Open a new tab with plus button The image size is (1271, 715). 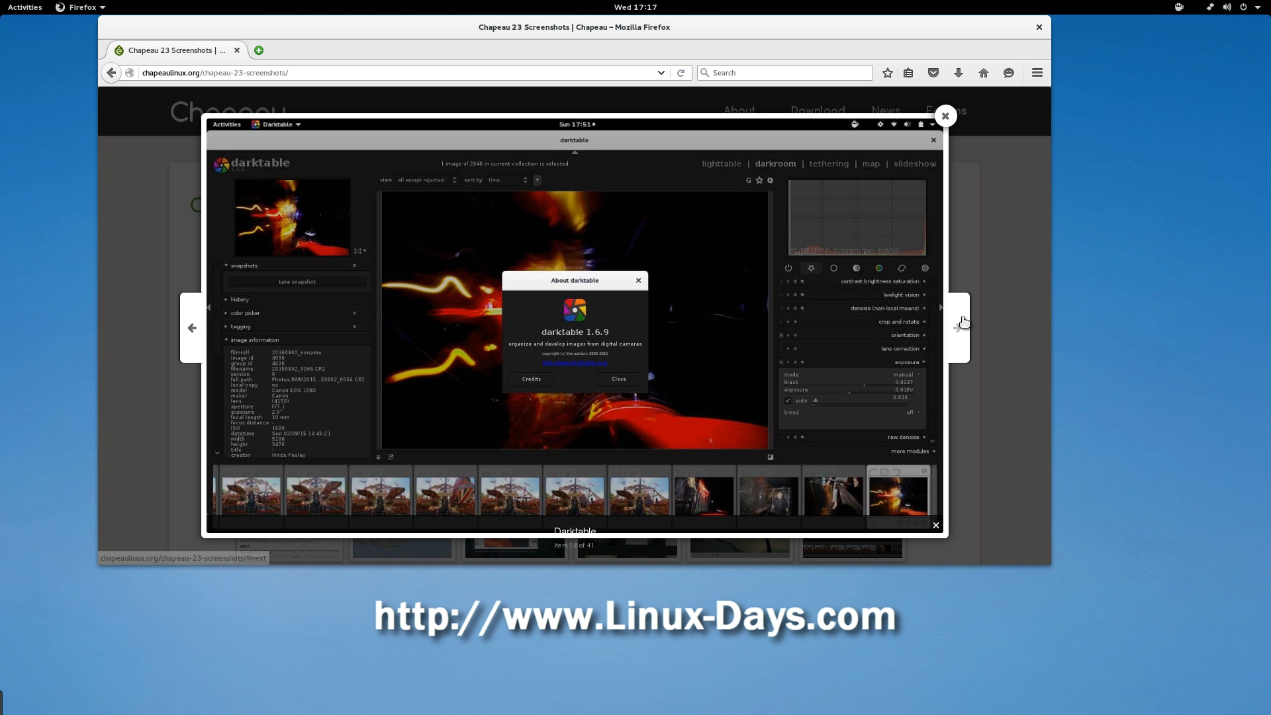coord(259,50)
